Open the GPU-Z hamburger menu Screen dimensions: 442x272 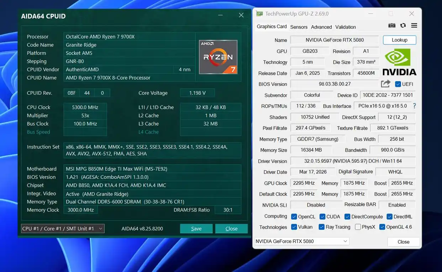pyautogui.click(x=413, y=25)
